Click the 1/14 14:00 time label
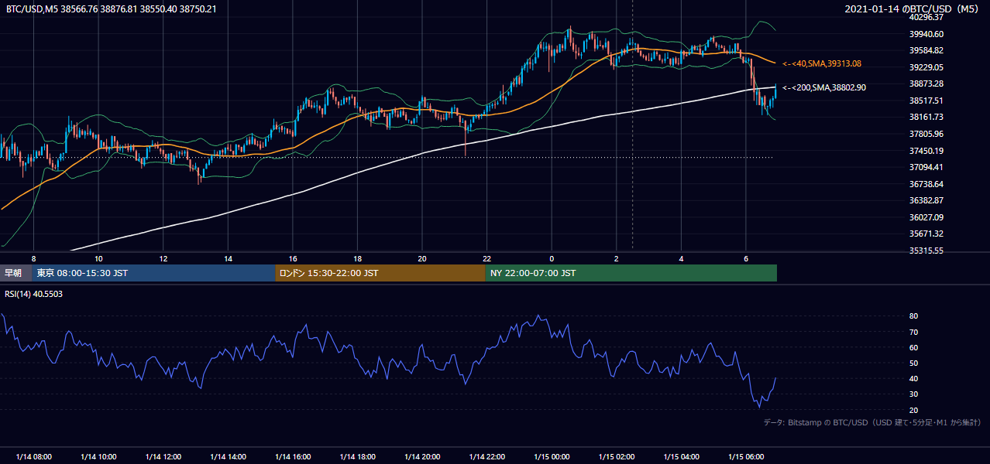 coord(228,456)
